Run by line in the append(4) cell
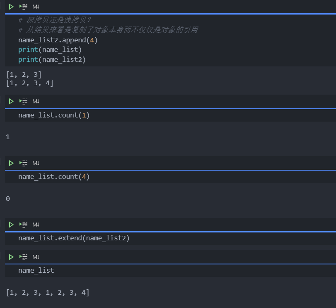This screenshot has height=308, width=336. coord(24,7)
